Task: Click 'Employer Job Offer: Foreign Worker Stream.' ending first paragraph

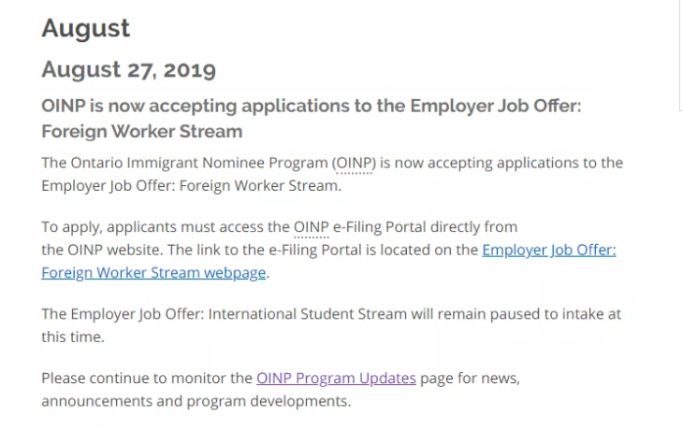Action: (191, 185)
